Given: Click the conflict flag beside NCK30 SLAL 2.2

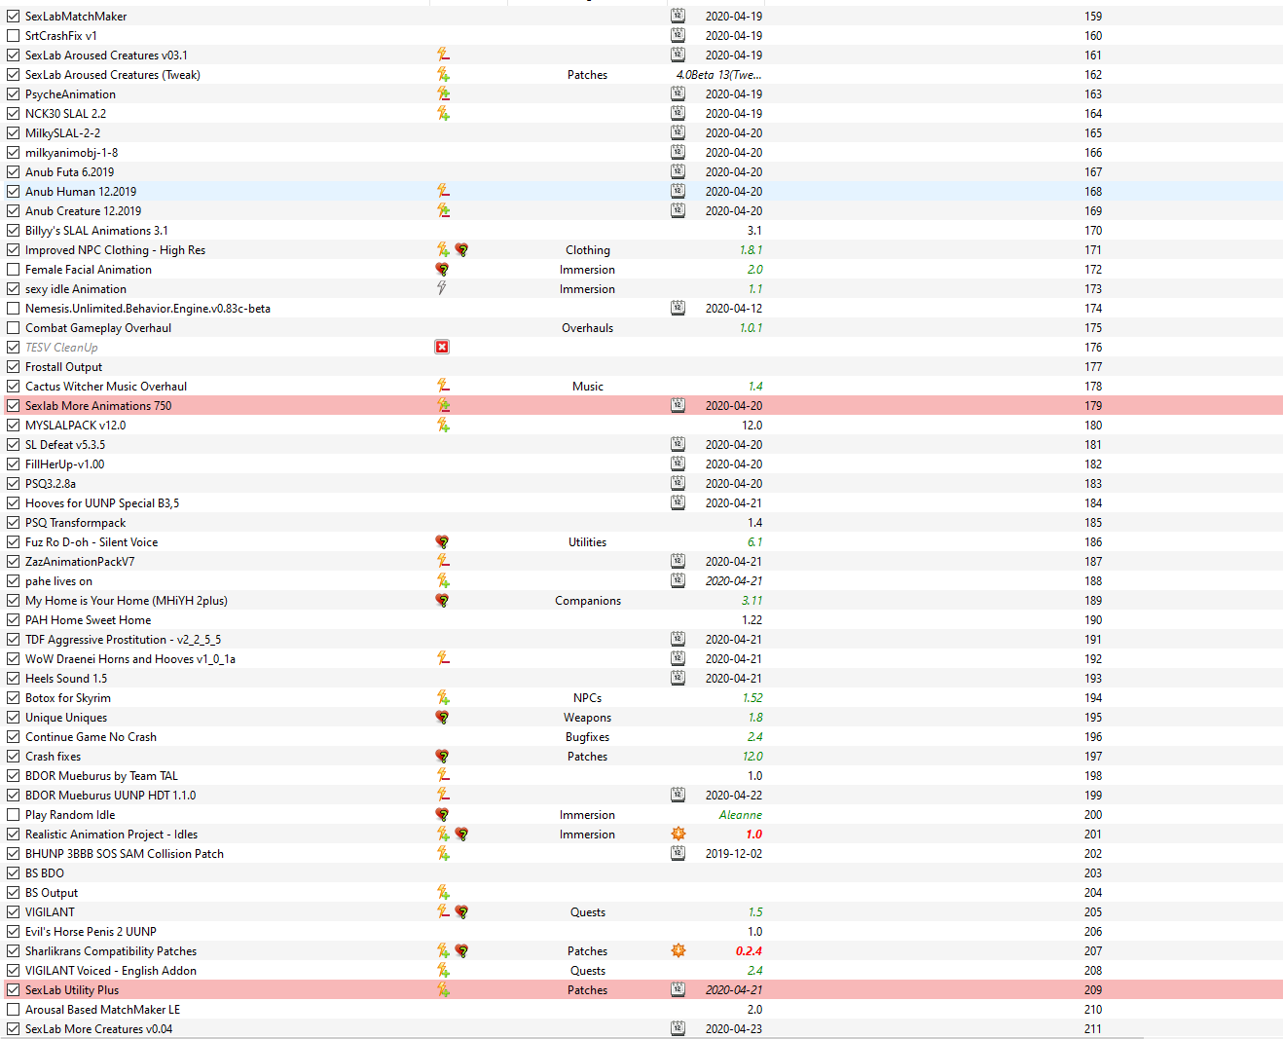Looking at the screenshot, I should (443, 114).
